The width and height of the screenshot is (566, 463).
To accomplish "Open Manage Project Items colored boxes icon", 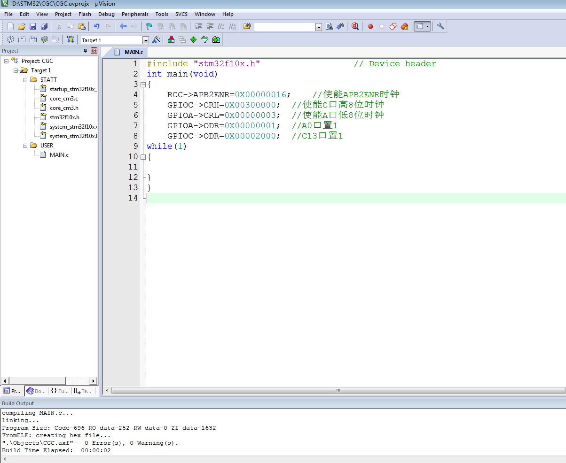I will pyautogui.click(x=171, y=39).
